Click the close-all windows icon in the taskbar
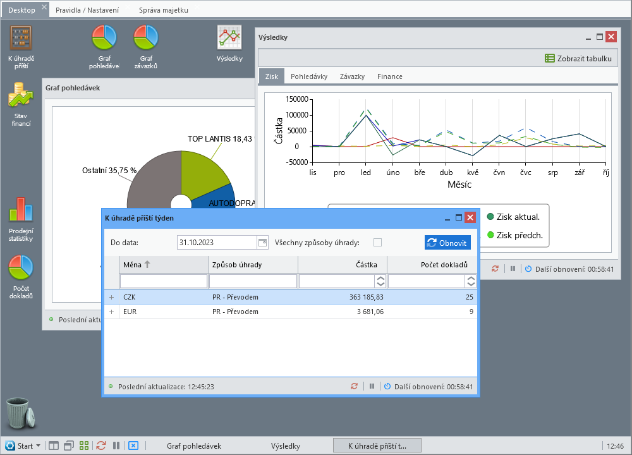The height and width of the screenshot is (455, 632). click(x=133, y=446)
